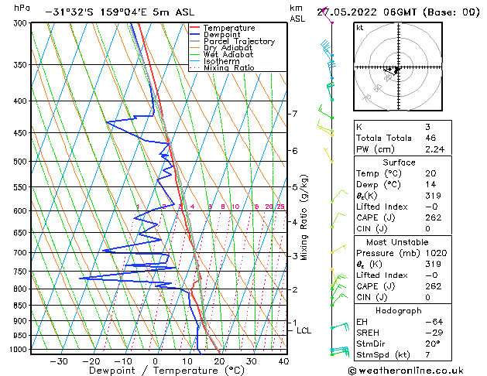487x376 pixels.
Task: Click the km ASL unit label
Action: (297, 13)
